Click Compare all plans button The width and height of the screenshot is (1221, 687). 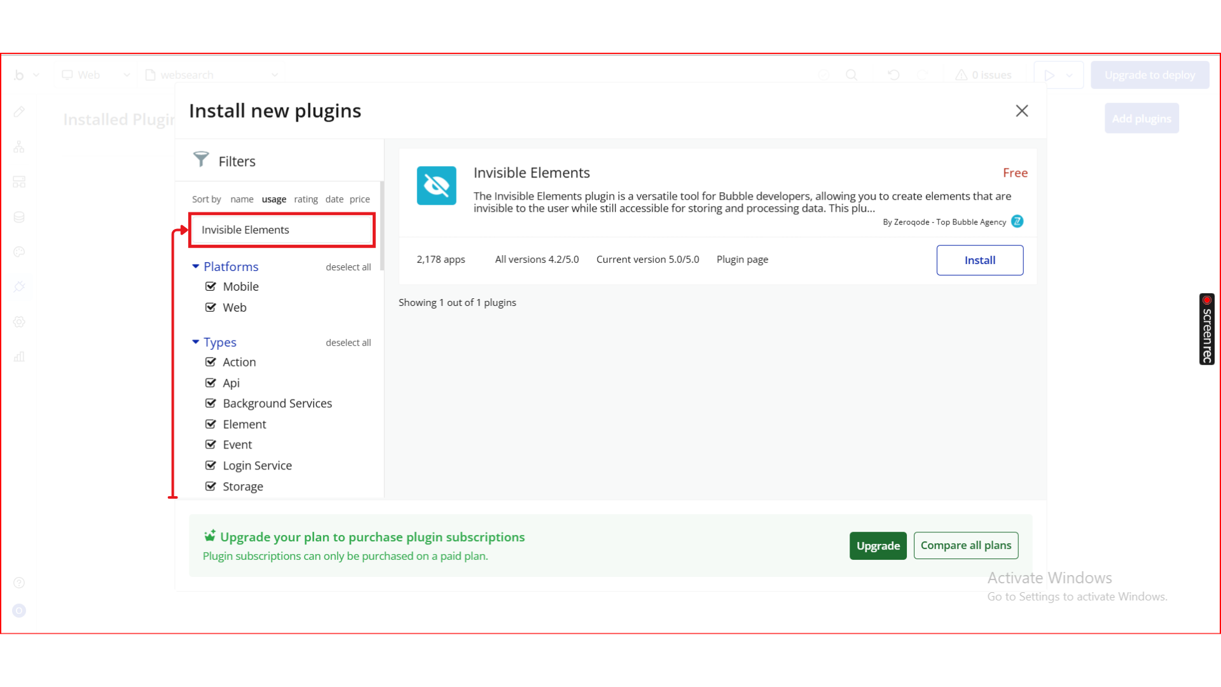click(965, 546)
